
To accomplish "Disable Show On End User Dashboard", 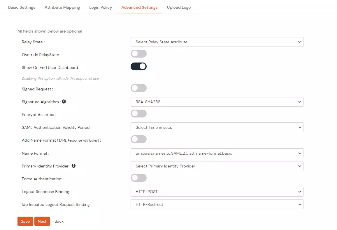I will point(138,66).
